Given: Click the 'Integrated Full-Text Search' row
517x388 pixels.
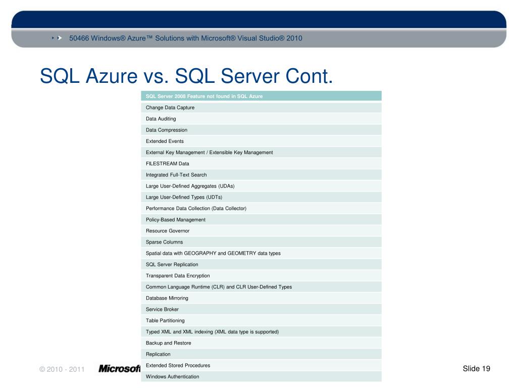Looking at the screenshot, I should (x=261, y=175).
